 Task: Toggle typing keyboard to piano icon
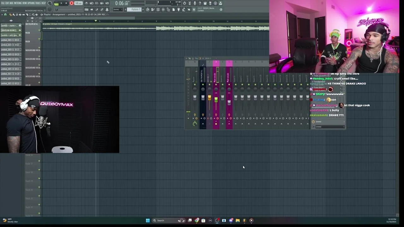pyautogui.click(x=86, y=9)
